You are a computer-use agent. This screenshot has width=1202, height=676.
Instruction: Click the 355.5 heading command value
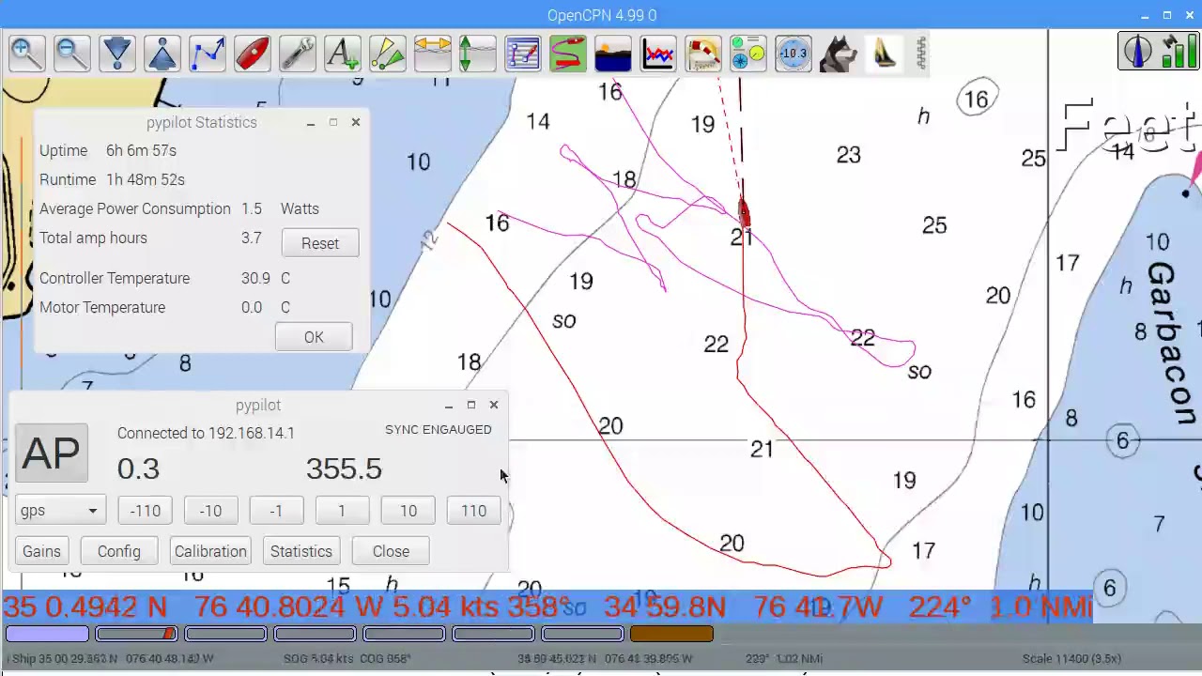point(344,469)
